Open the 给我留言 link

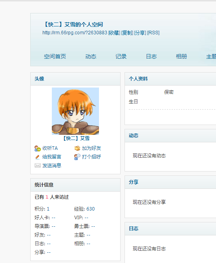click(52, 157)
